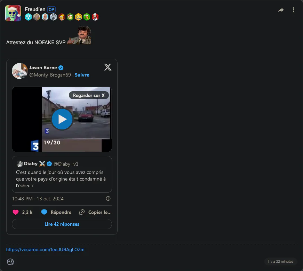
Task: Click Jason Burne's blue verified checkmark
Action: tap(61, 68)
